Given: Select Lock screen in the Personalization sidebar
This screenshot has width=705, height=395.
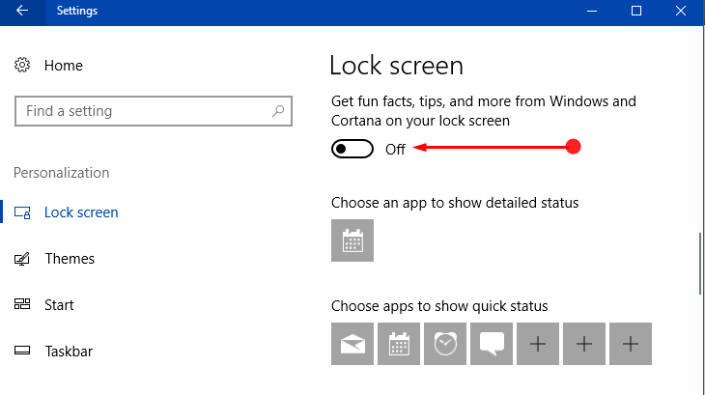Looking at the screenshot, I should click(80, 212).
